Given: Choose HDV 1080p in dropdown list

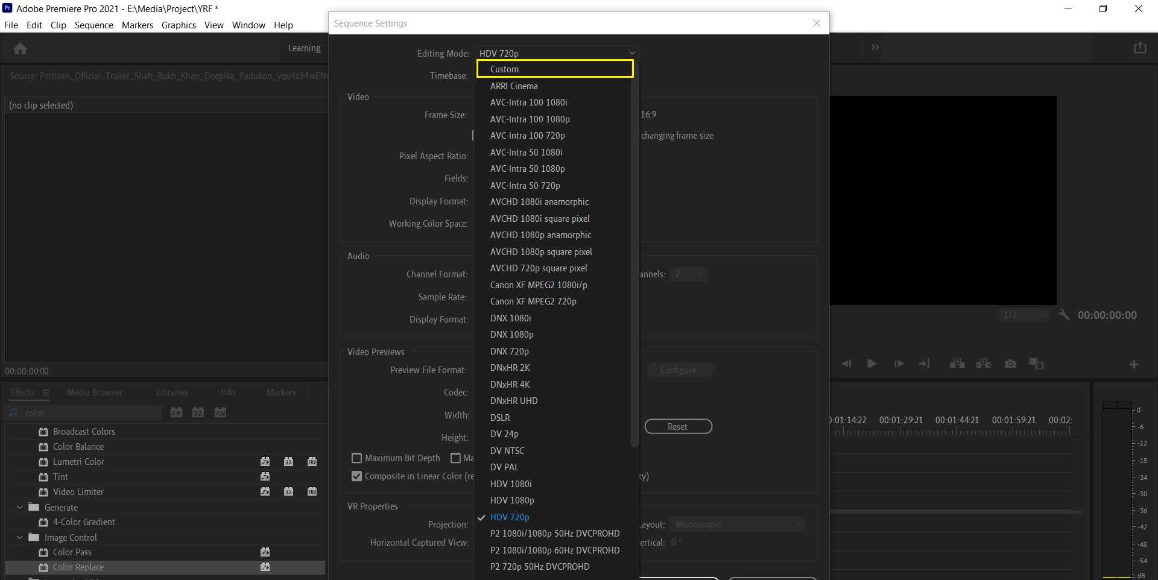Looking at the screenshot, I should click(512, 500).
